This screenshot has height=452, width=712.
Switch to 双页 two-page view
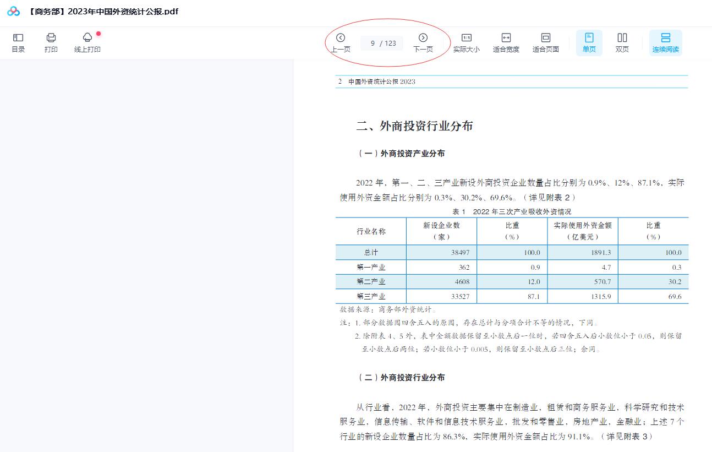pos(622,42)
